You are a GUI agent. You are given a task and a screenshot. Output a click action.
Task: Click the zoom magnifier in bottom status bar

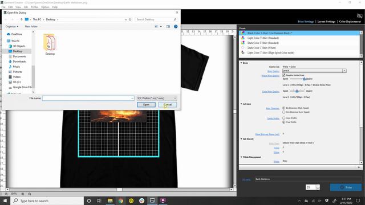tap(6, 194)
